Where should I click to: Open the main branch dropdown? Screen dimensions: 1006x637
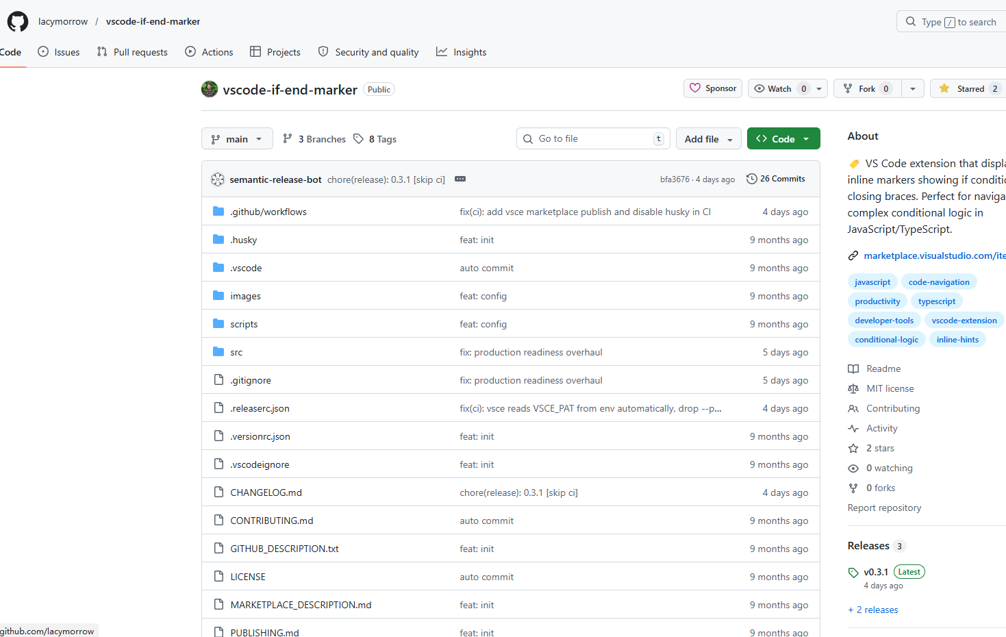pyautogui.click(x=237, y=139)
